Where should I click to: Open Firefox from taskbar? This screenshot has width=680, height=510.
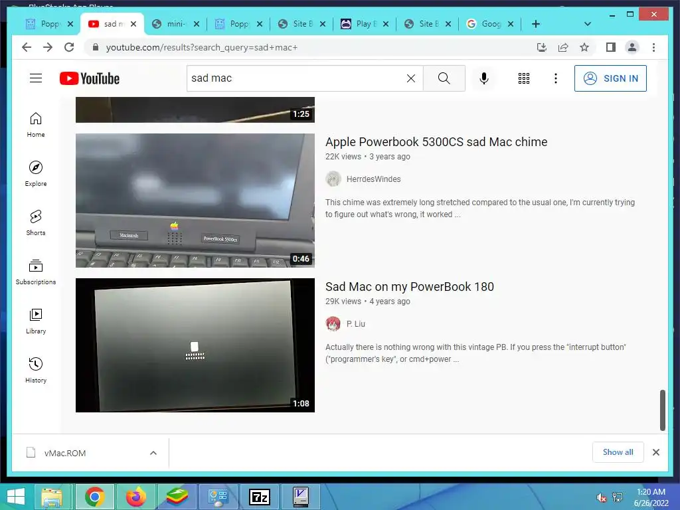click(135, 497)
